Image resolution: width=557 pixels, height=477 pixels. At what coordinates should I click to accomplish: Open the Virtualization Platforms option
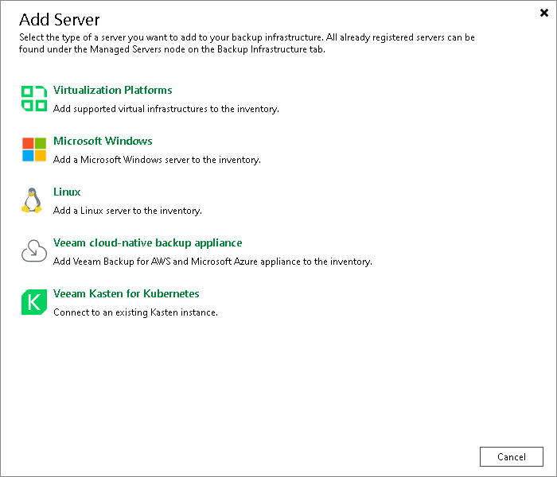(113, 90)
